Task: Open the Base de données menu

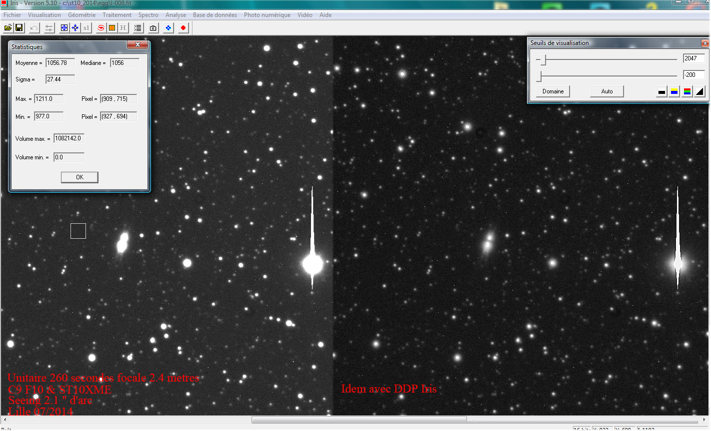Action: 215,15
